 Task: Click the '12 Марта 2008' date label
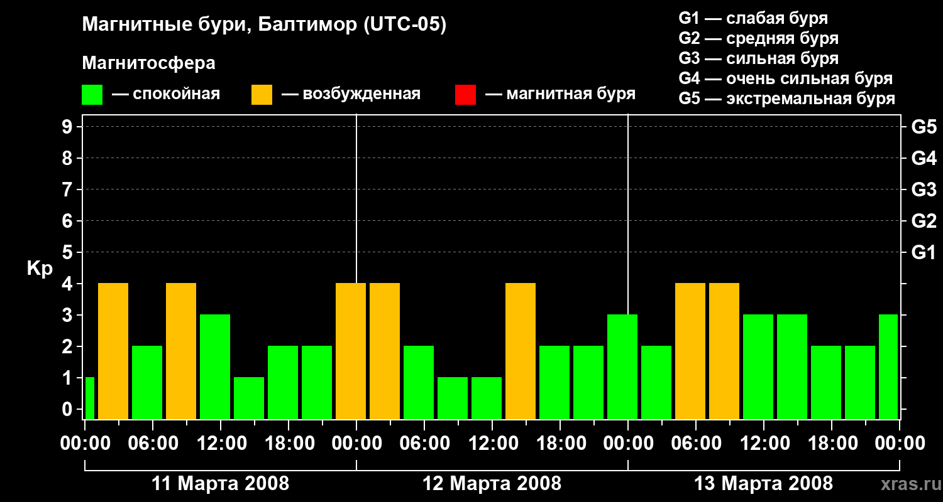point(492,484)
